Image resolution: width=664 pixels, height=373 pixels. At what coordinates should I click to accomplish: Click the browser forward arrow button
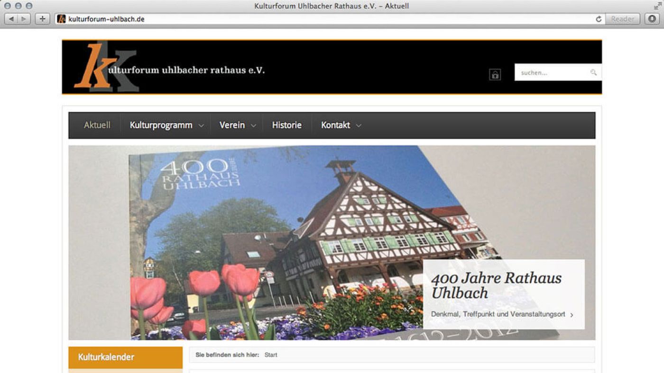[x=24, y=19]
